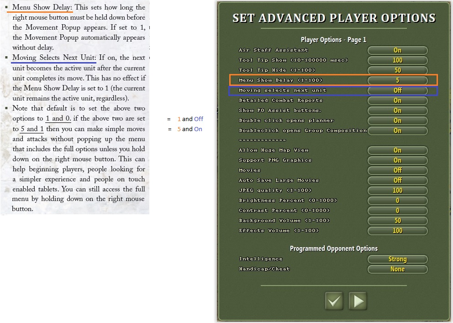Image resolution: width=453 pixels, height=323 pixels.
Task: Toggle Doubleclick opens Group Composition setting
Action: coord(398,131)
